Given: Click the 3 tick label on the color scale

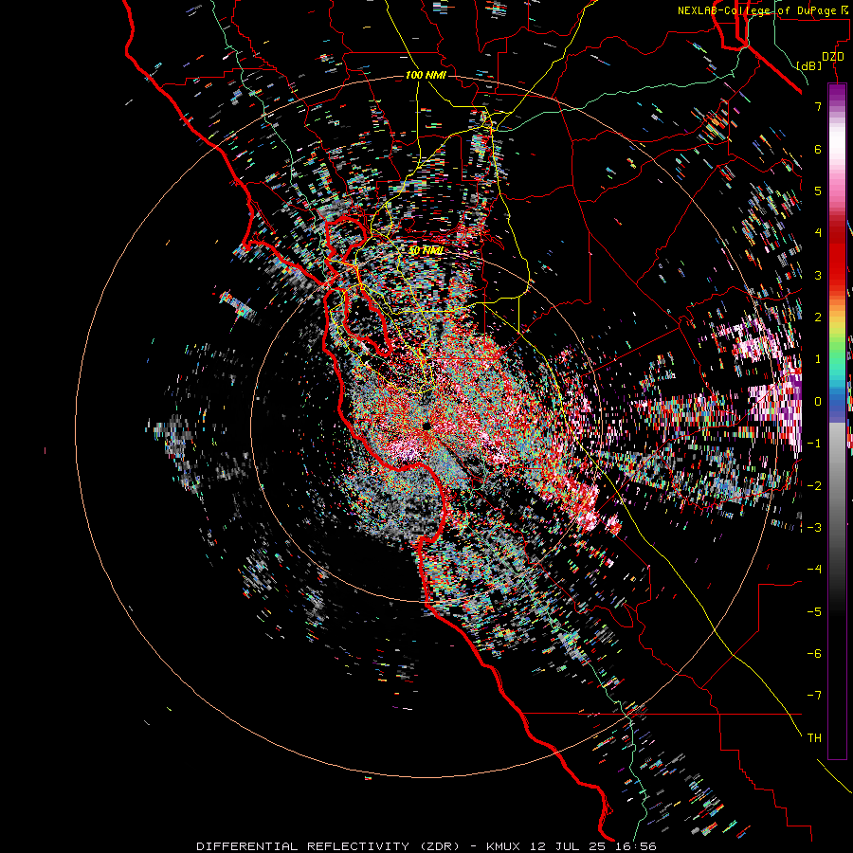Looking at the screenshot, I should (818, 275).
